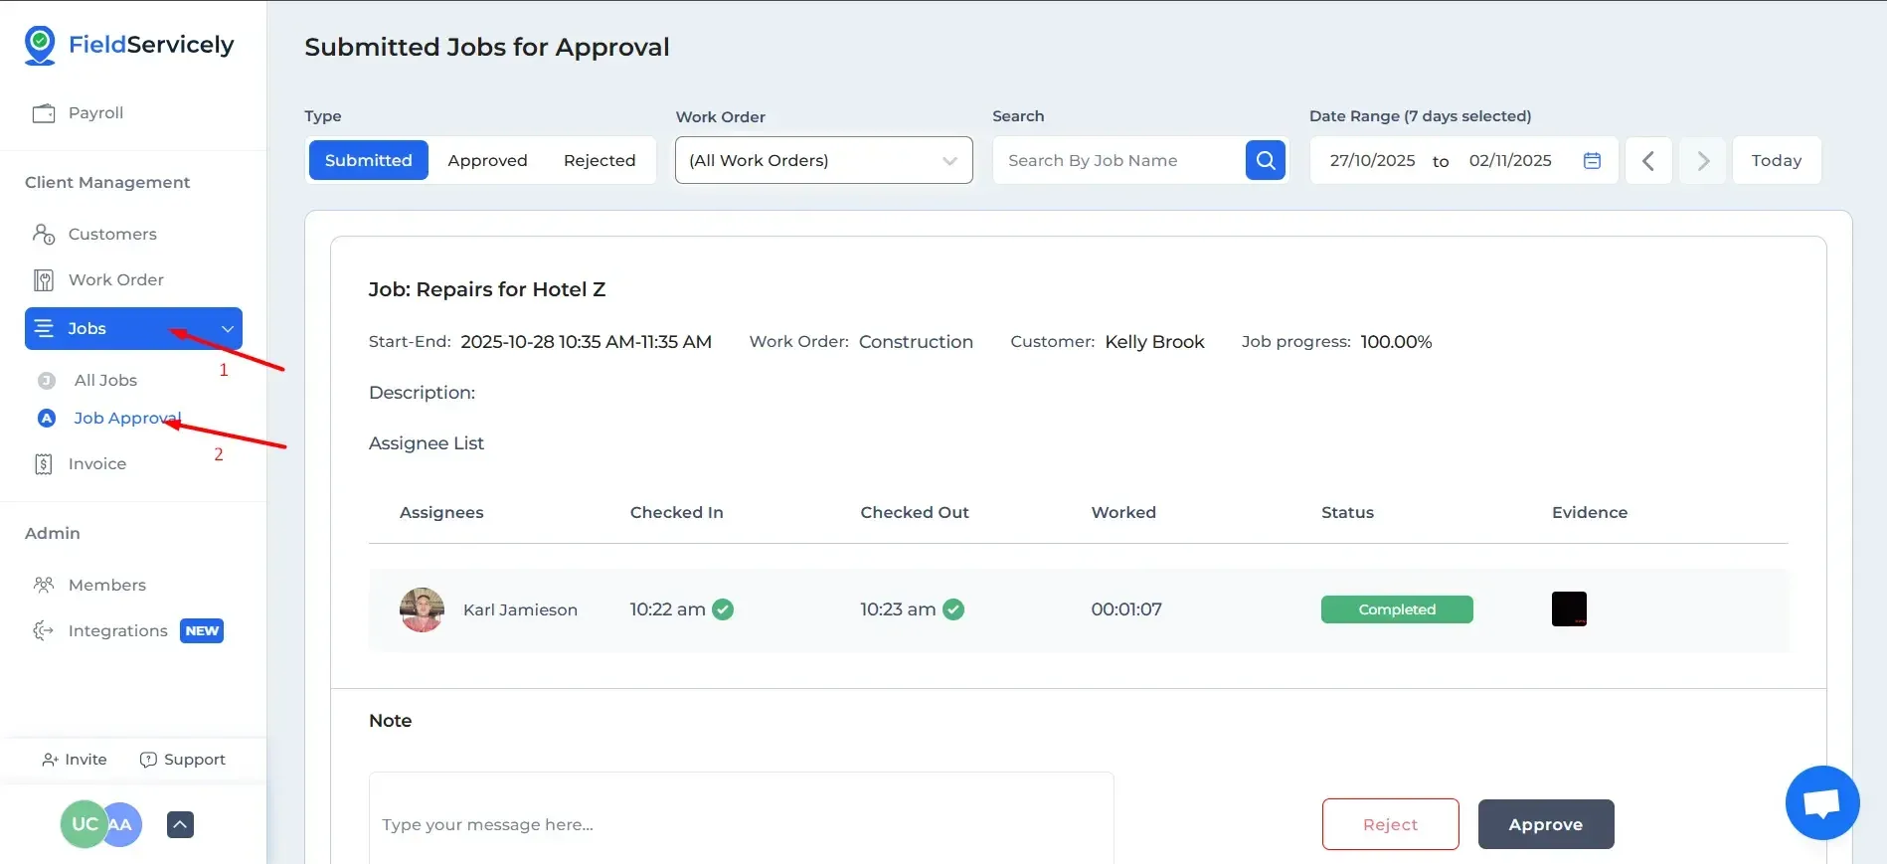
Task: Open the All Work Orders dropdown
Action: click(823, 160)
